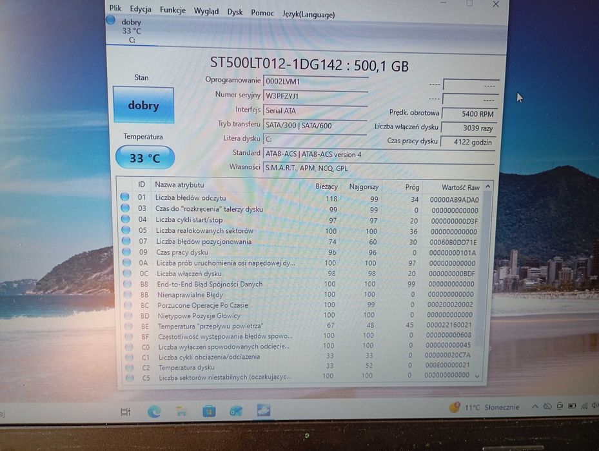
Task: Click the CrystalDiskInfo taskbar icon
Action: point(264,410)
